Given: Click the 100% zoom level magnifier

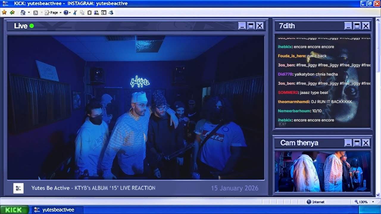Looking at the screenshot, I should coord(357,202).
